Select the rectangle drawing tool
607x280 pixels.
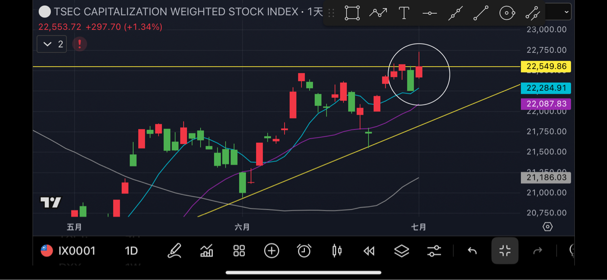[x=352, y=13]
